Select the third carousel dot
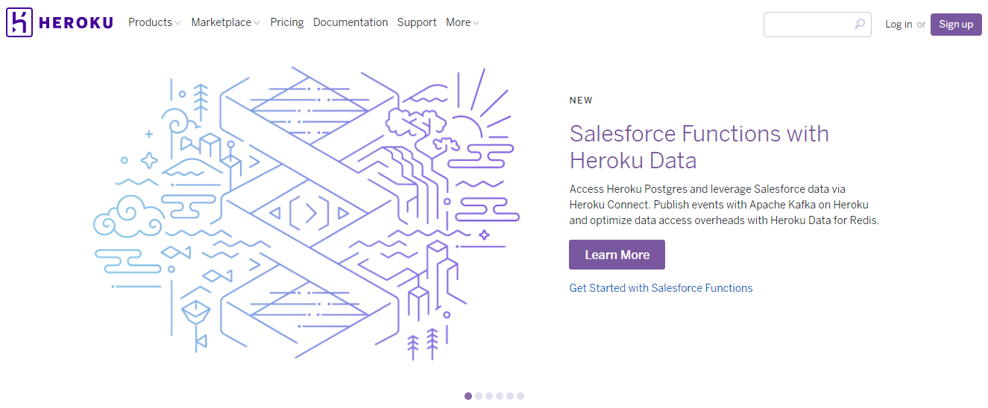988x408 pixels. pos(489,396)
